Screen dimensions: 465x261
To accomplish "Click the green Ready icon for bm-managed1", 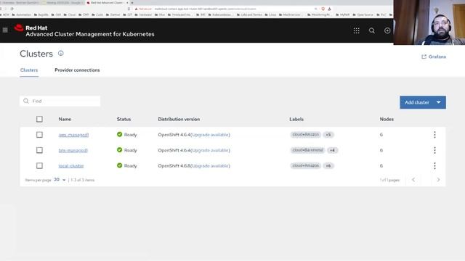I will [119, 150].
